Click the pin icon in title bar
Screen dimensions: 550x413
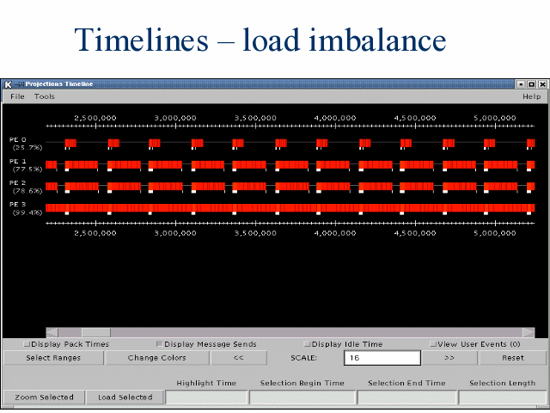(19, 84)
